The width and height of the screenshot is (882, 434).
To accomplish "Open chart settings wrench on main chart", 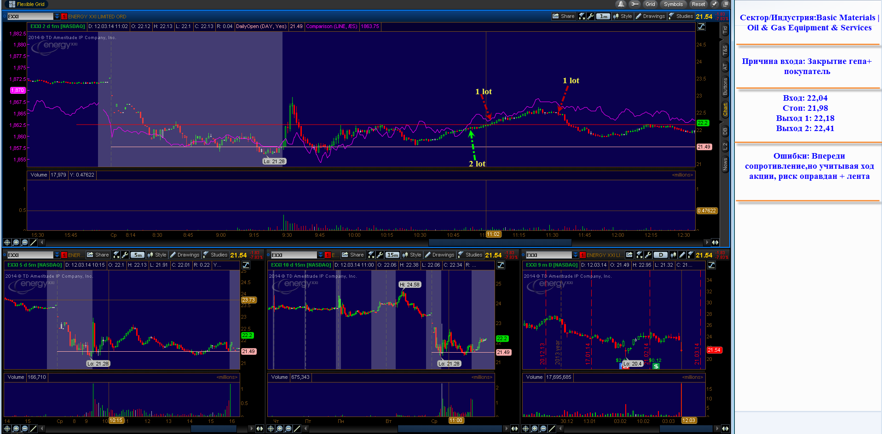I will [x=590, y=16].
